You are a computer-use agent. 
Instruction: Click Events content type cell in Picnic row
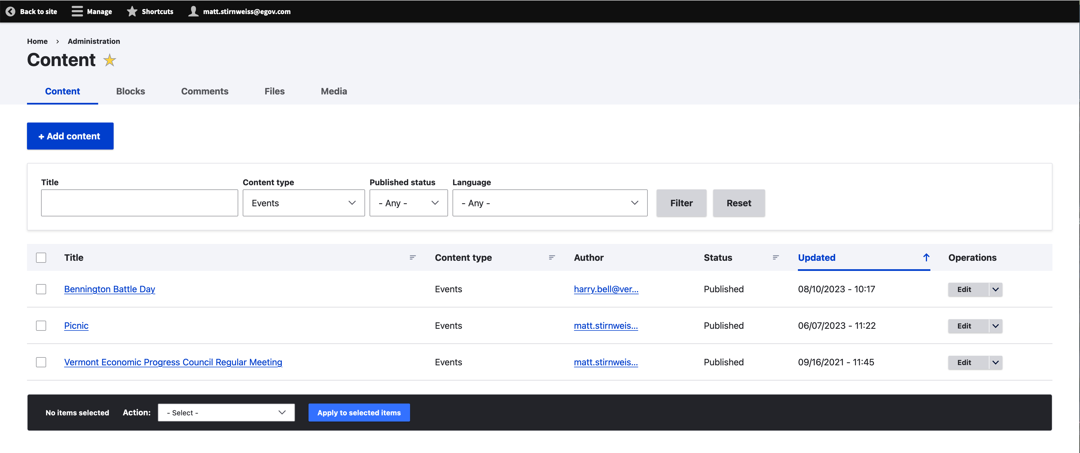[x=448, y=326]
